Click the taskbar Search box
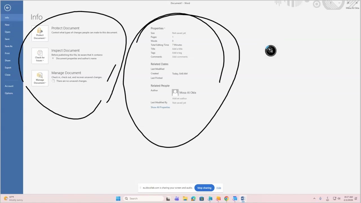 (x=144, y=198)
